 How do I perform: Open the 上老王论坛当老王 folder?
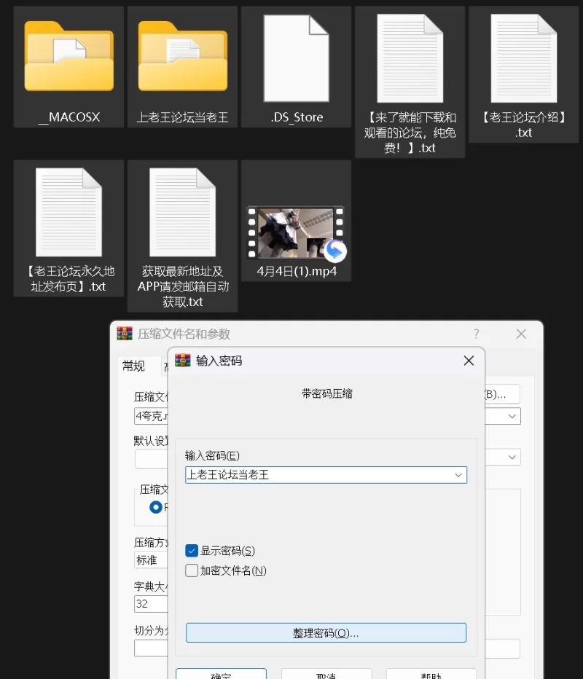pyautogui.click(x=183, y=58)
